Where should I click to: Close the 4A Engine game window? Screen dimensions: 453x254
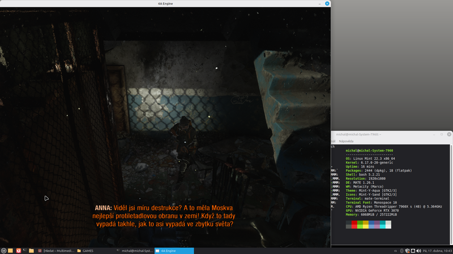(x=327, y=3)
